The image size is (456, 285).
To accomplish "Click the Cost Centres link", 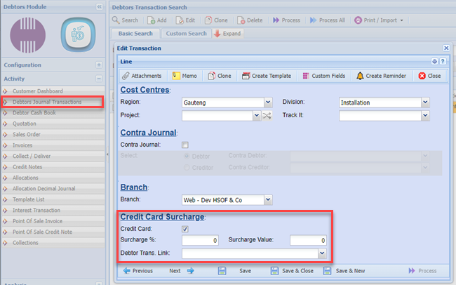I will 145,90.
